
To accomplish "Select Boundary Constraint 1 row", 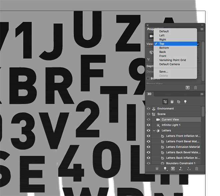I will pyautogui.click(x=176, y=163).
